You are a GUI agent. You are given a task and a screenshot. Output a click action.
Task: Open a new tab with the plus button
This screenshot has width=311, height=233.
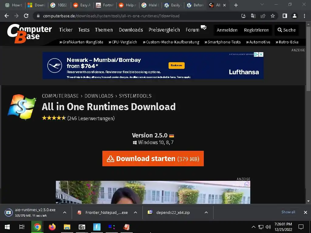[236, 5]
